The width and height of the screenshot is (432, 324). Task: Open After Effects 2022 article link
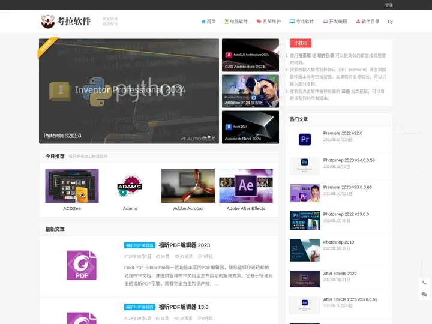pos(340,274)
